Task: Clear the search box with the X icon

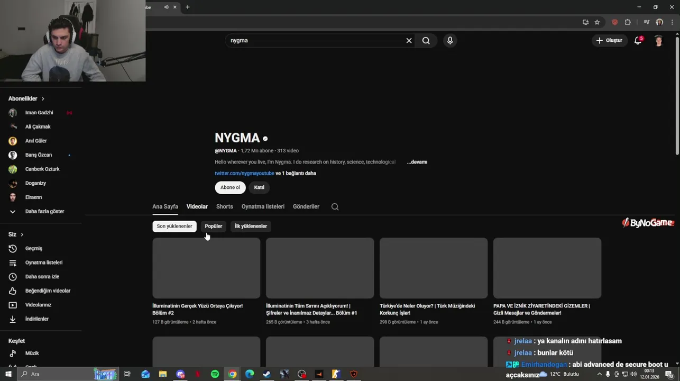Action: pos(409,41)
